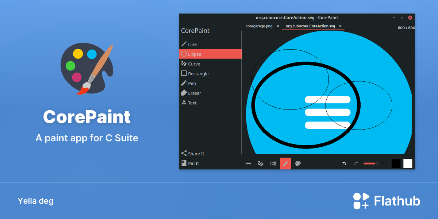
Task: Select the Line tool
Action: tap(210, 44)
